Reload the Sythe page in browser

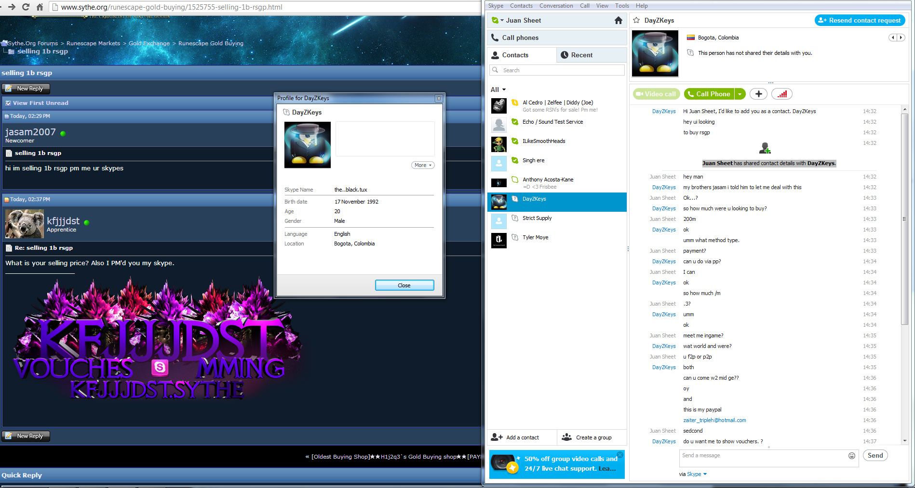tap(26, 7)
